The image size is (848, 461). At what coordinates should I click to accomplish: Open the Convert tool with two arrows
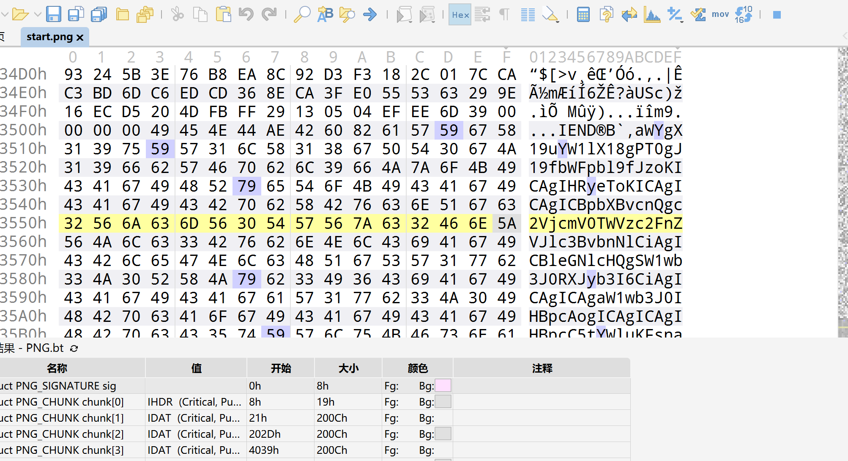[629, 15]
